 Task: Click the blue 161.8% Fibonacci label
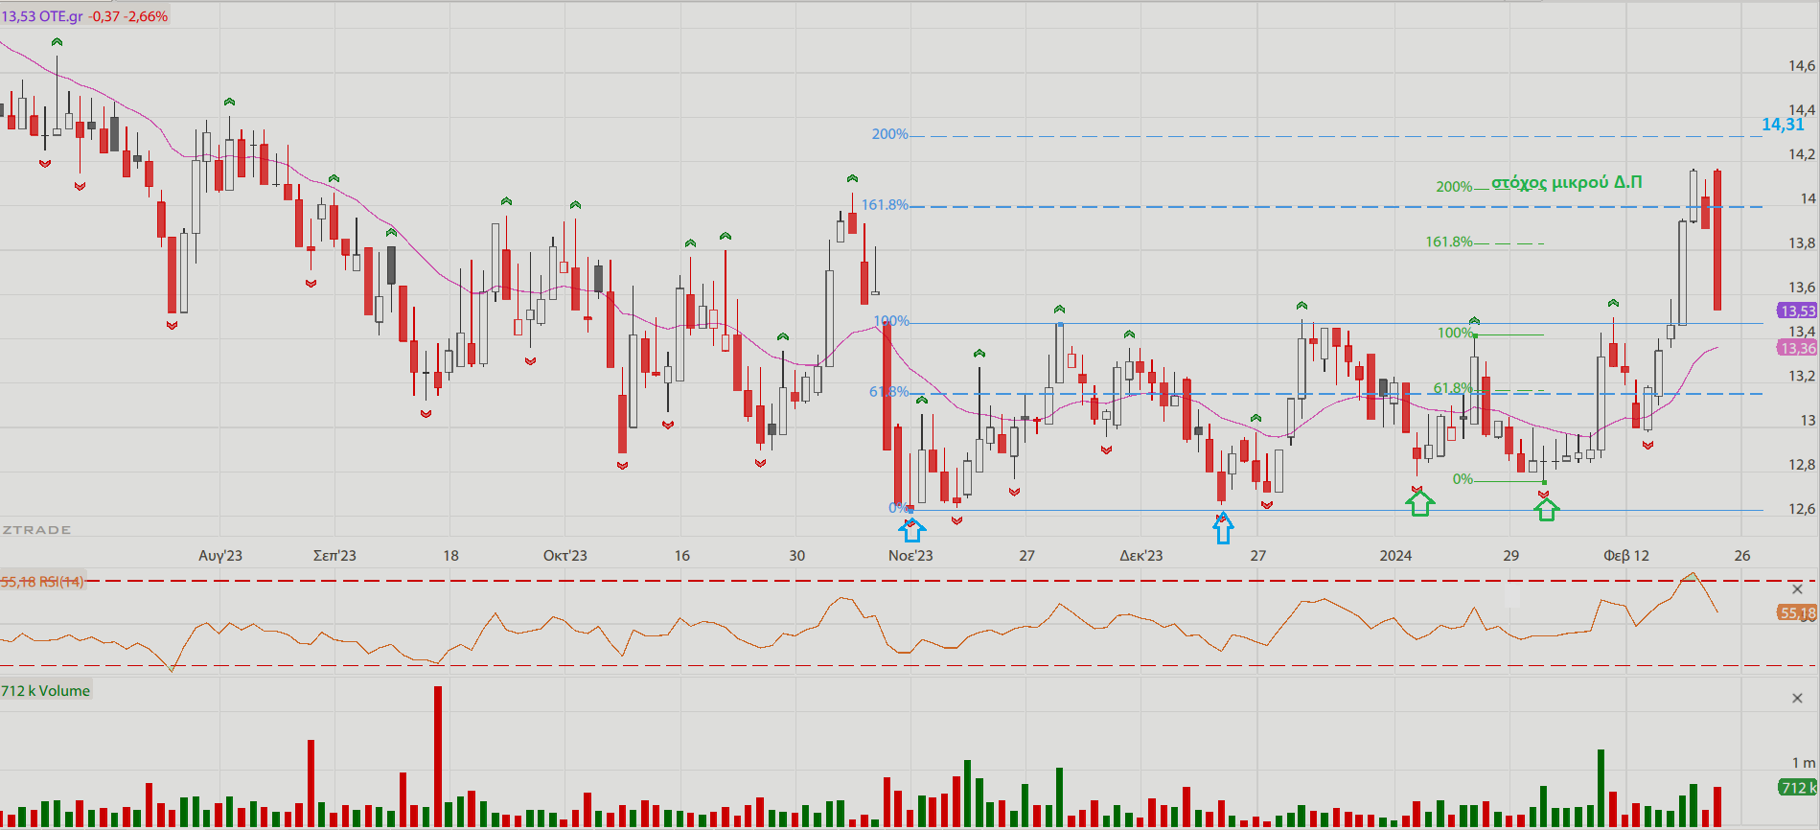885,205
